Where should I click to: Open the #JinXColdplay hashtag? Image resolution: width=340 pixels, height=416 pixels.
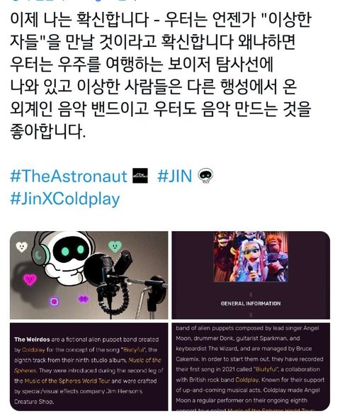[65, 199]
